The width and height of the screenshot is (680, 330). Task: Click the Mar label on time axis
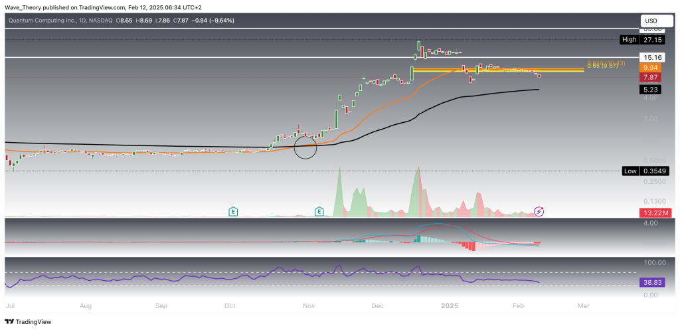coord(584,305)
